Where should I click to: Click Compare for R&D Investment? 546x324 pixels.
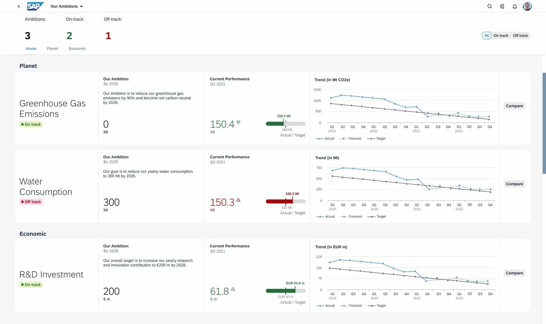click(x=514, y=273)
